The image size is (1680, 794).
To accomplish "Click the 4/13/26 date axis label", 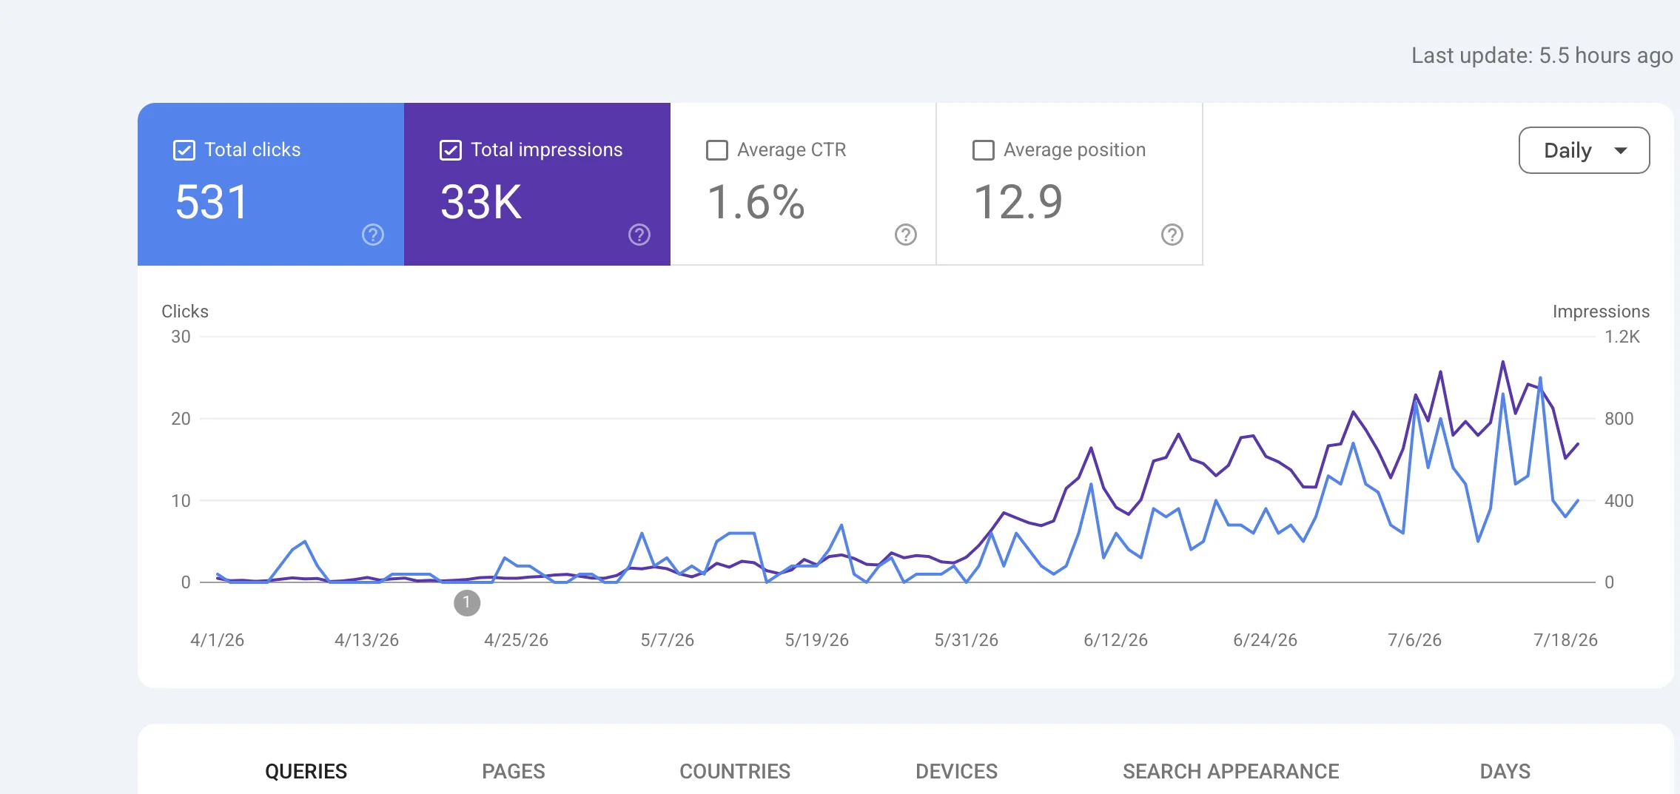I will click(x=366, y=640).
